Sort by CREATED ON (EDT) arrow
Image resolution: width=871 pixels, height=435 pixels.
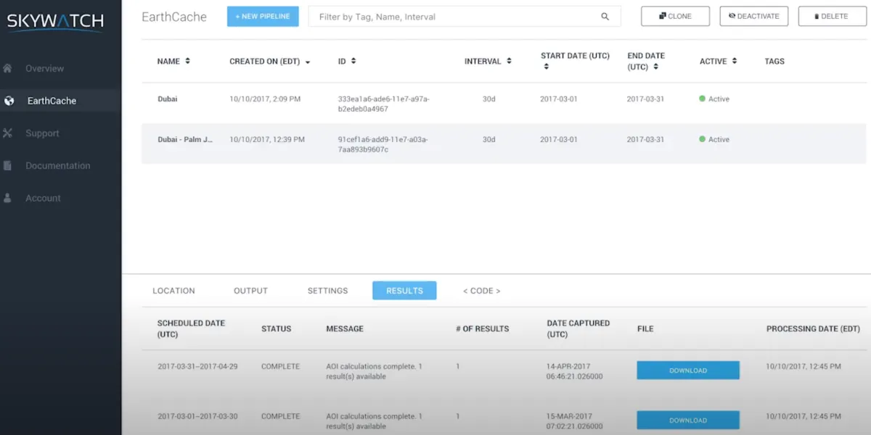click(x=308, y=62)
